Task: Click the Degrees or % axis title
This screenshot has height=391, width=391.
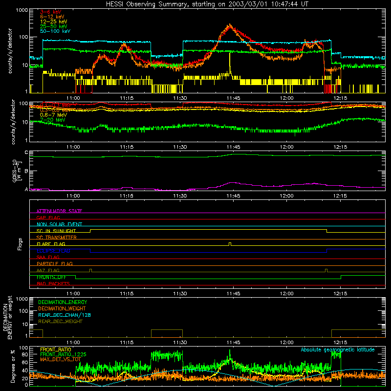Action: pos(13,366)
